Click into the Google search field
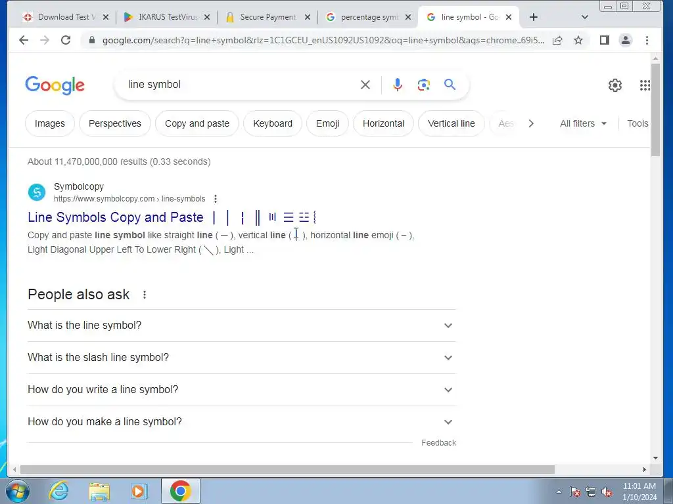Image resolution: width=673 pixels, height=504 pixels. [241, 85]
